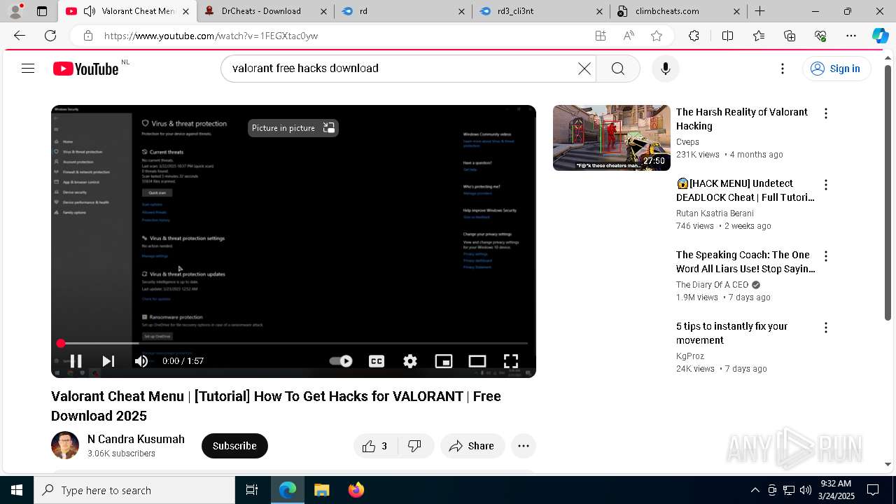Go back in browser
Image resolution: width=896 pixels, height=504 pixels.
[20, 36]
